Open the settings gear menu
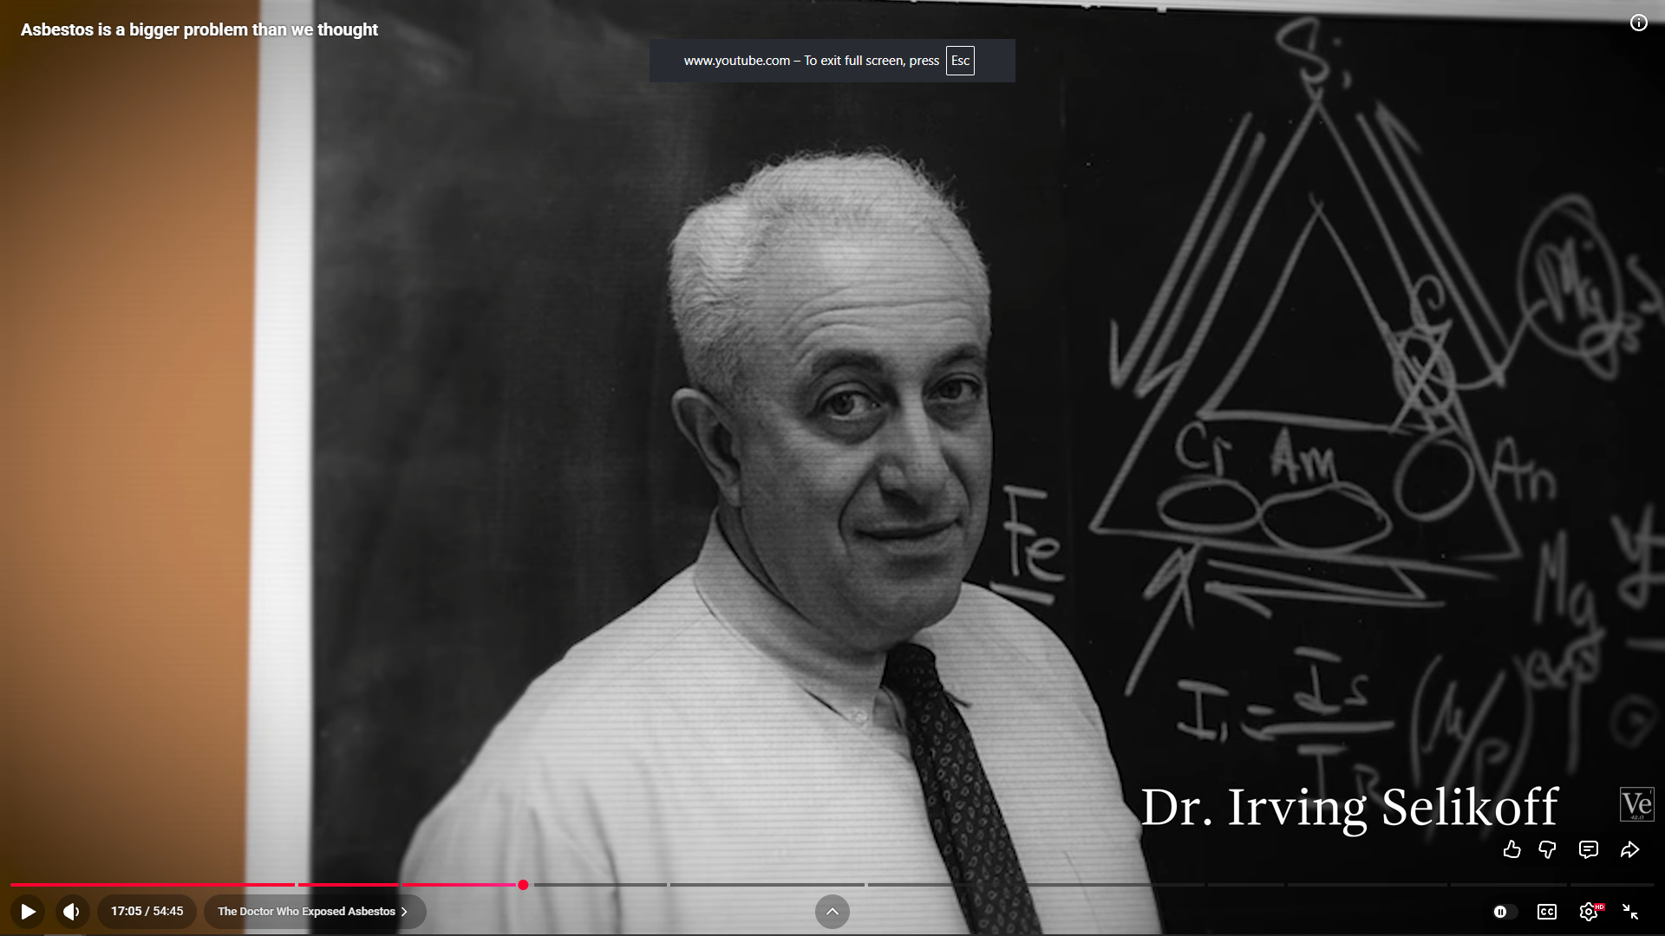The image size is (1665, 936). [1588, 912]
